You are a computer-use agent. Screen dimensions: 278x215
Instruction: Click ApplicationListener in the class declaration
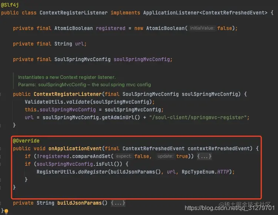click(171, 13)
